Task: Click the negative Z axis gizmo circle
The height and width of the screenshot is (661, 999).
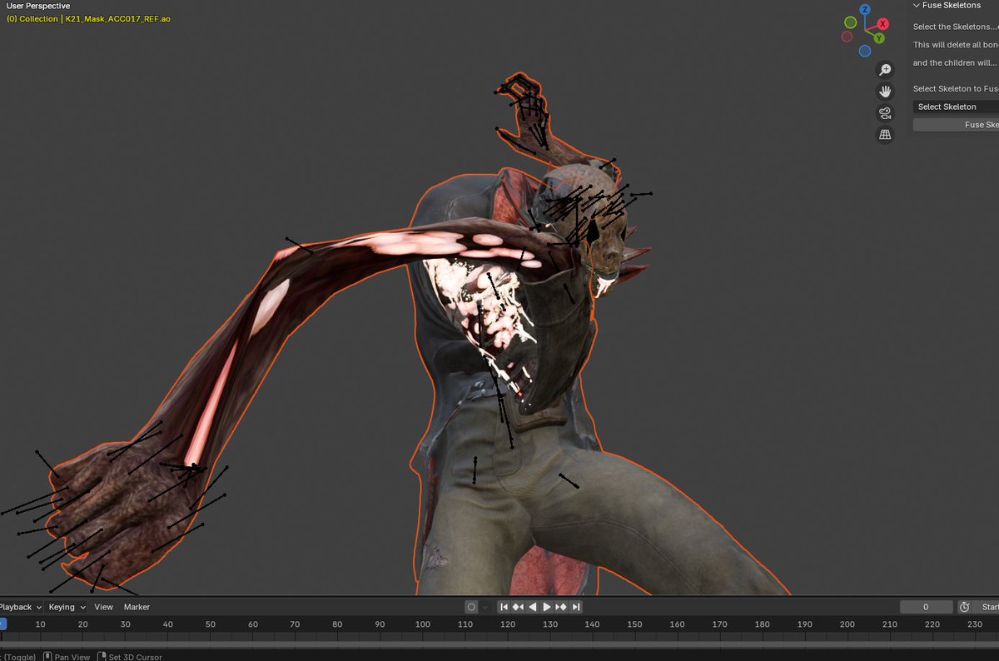Action: coord(865,51)
